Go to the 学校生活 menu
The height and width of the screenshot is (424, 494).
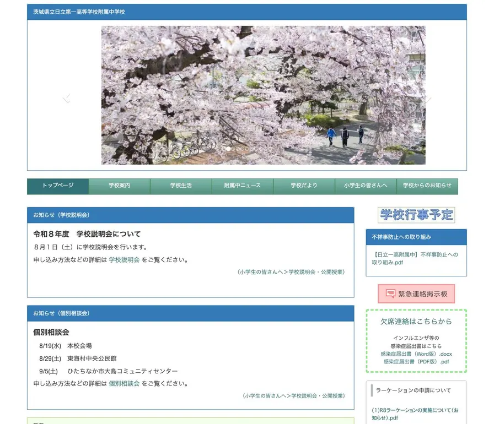(x=181, y=186)
